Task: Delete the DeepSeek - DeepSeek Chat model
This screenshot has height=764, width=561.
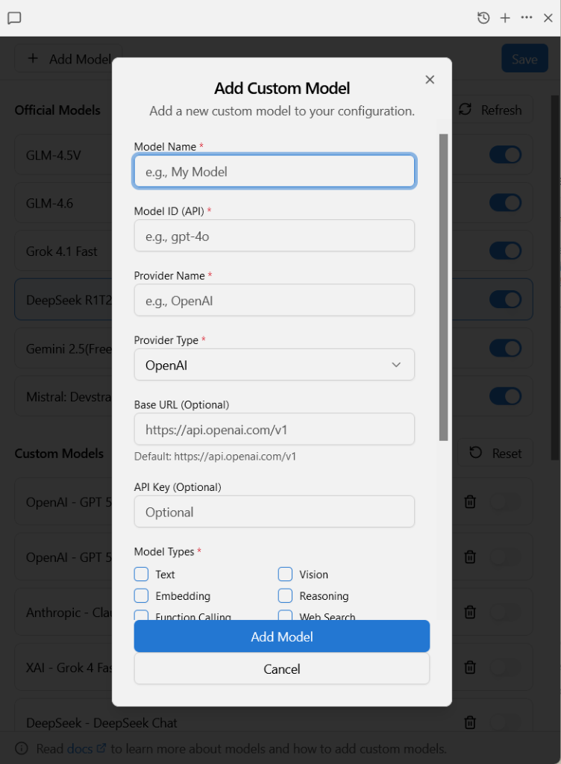Action: [x=470, y=722]
